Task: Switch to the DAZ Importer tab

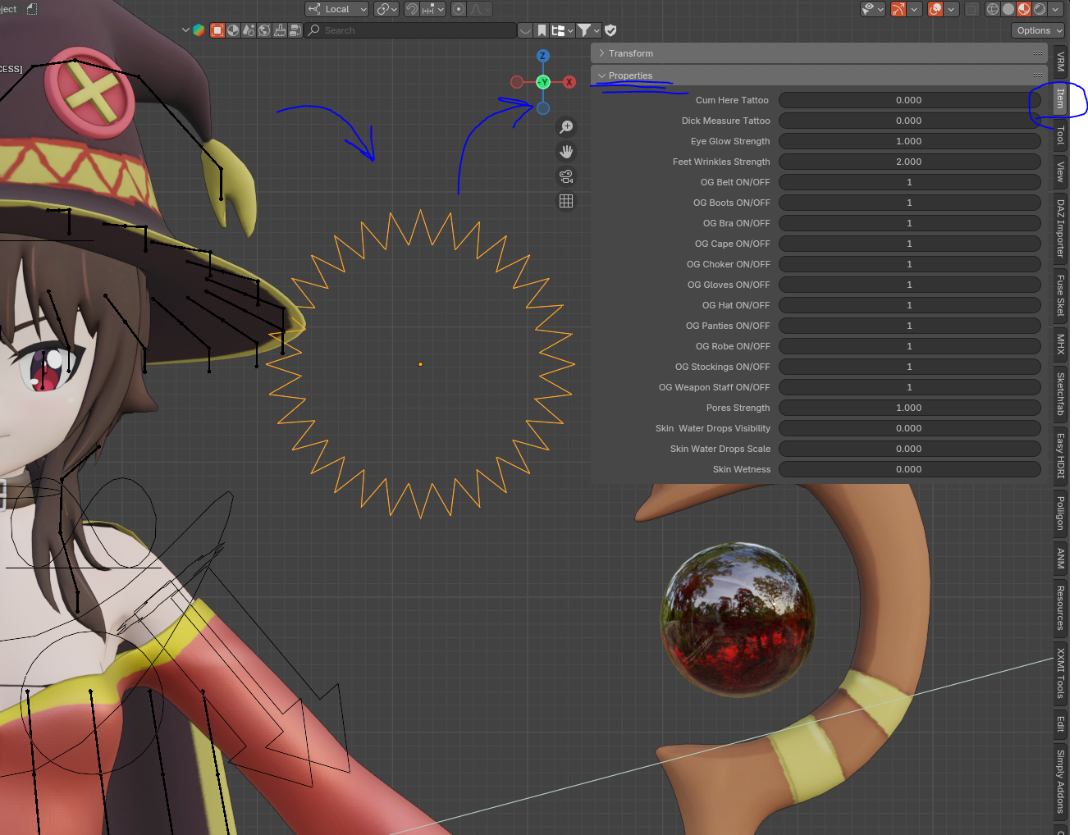Action: [1060, 228]
